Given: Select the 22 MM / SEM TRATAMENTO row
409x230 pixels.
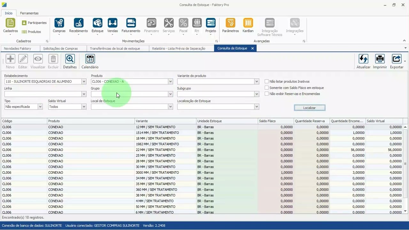Looking at the screenshot, I should [x=202, y=150].
